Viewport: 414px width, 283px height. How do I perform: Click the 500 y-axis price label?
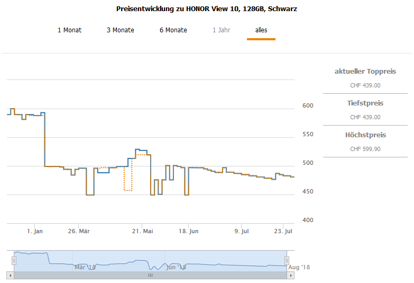click(x=308, y=163)
